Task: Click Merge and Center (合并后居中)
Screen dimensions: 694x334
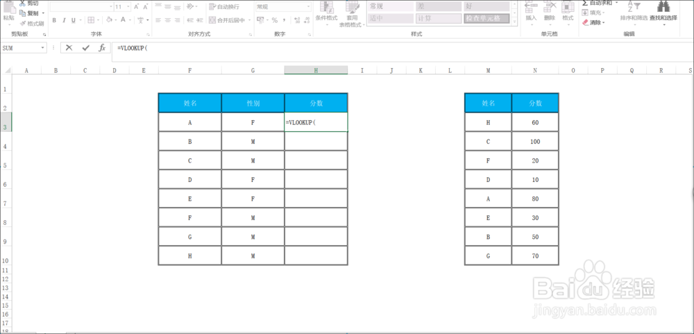Action: tap(227, 20)
